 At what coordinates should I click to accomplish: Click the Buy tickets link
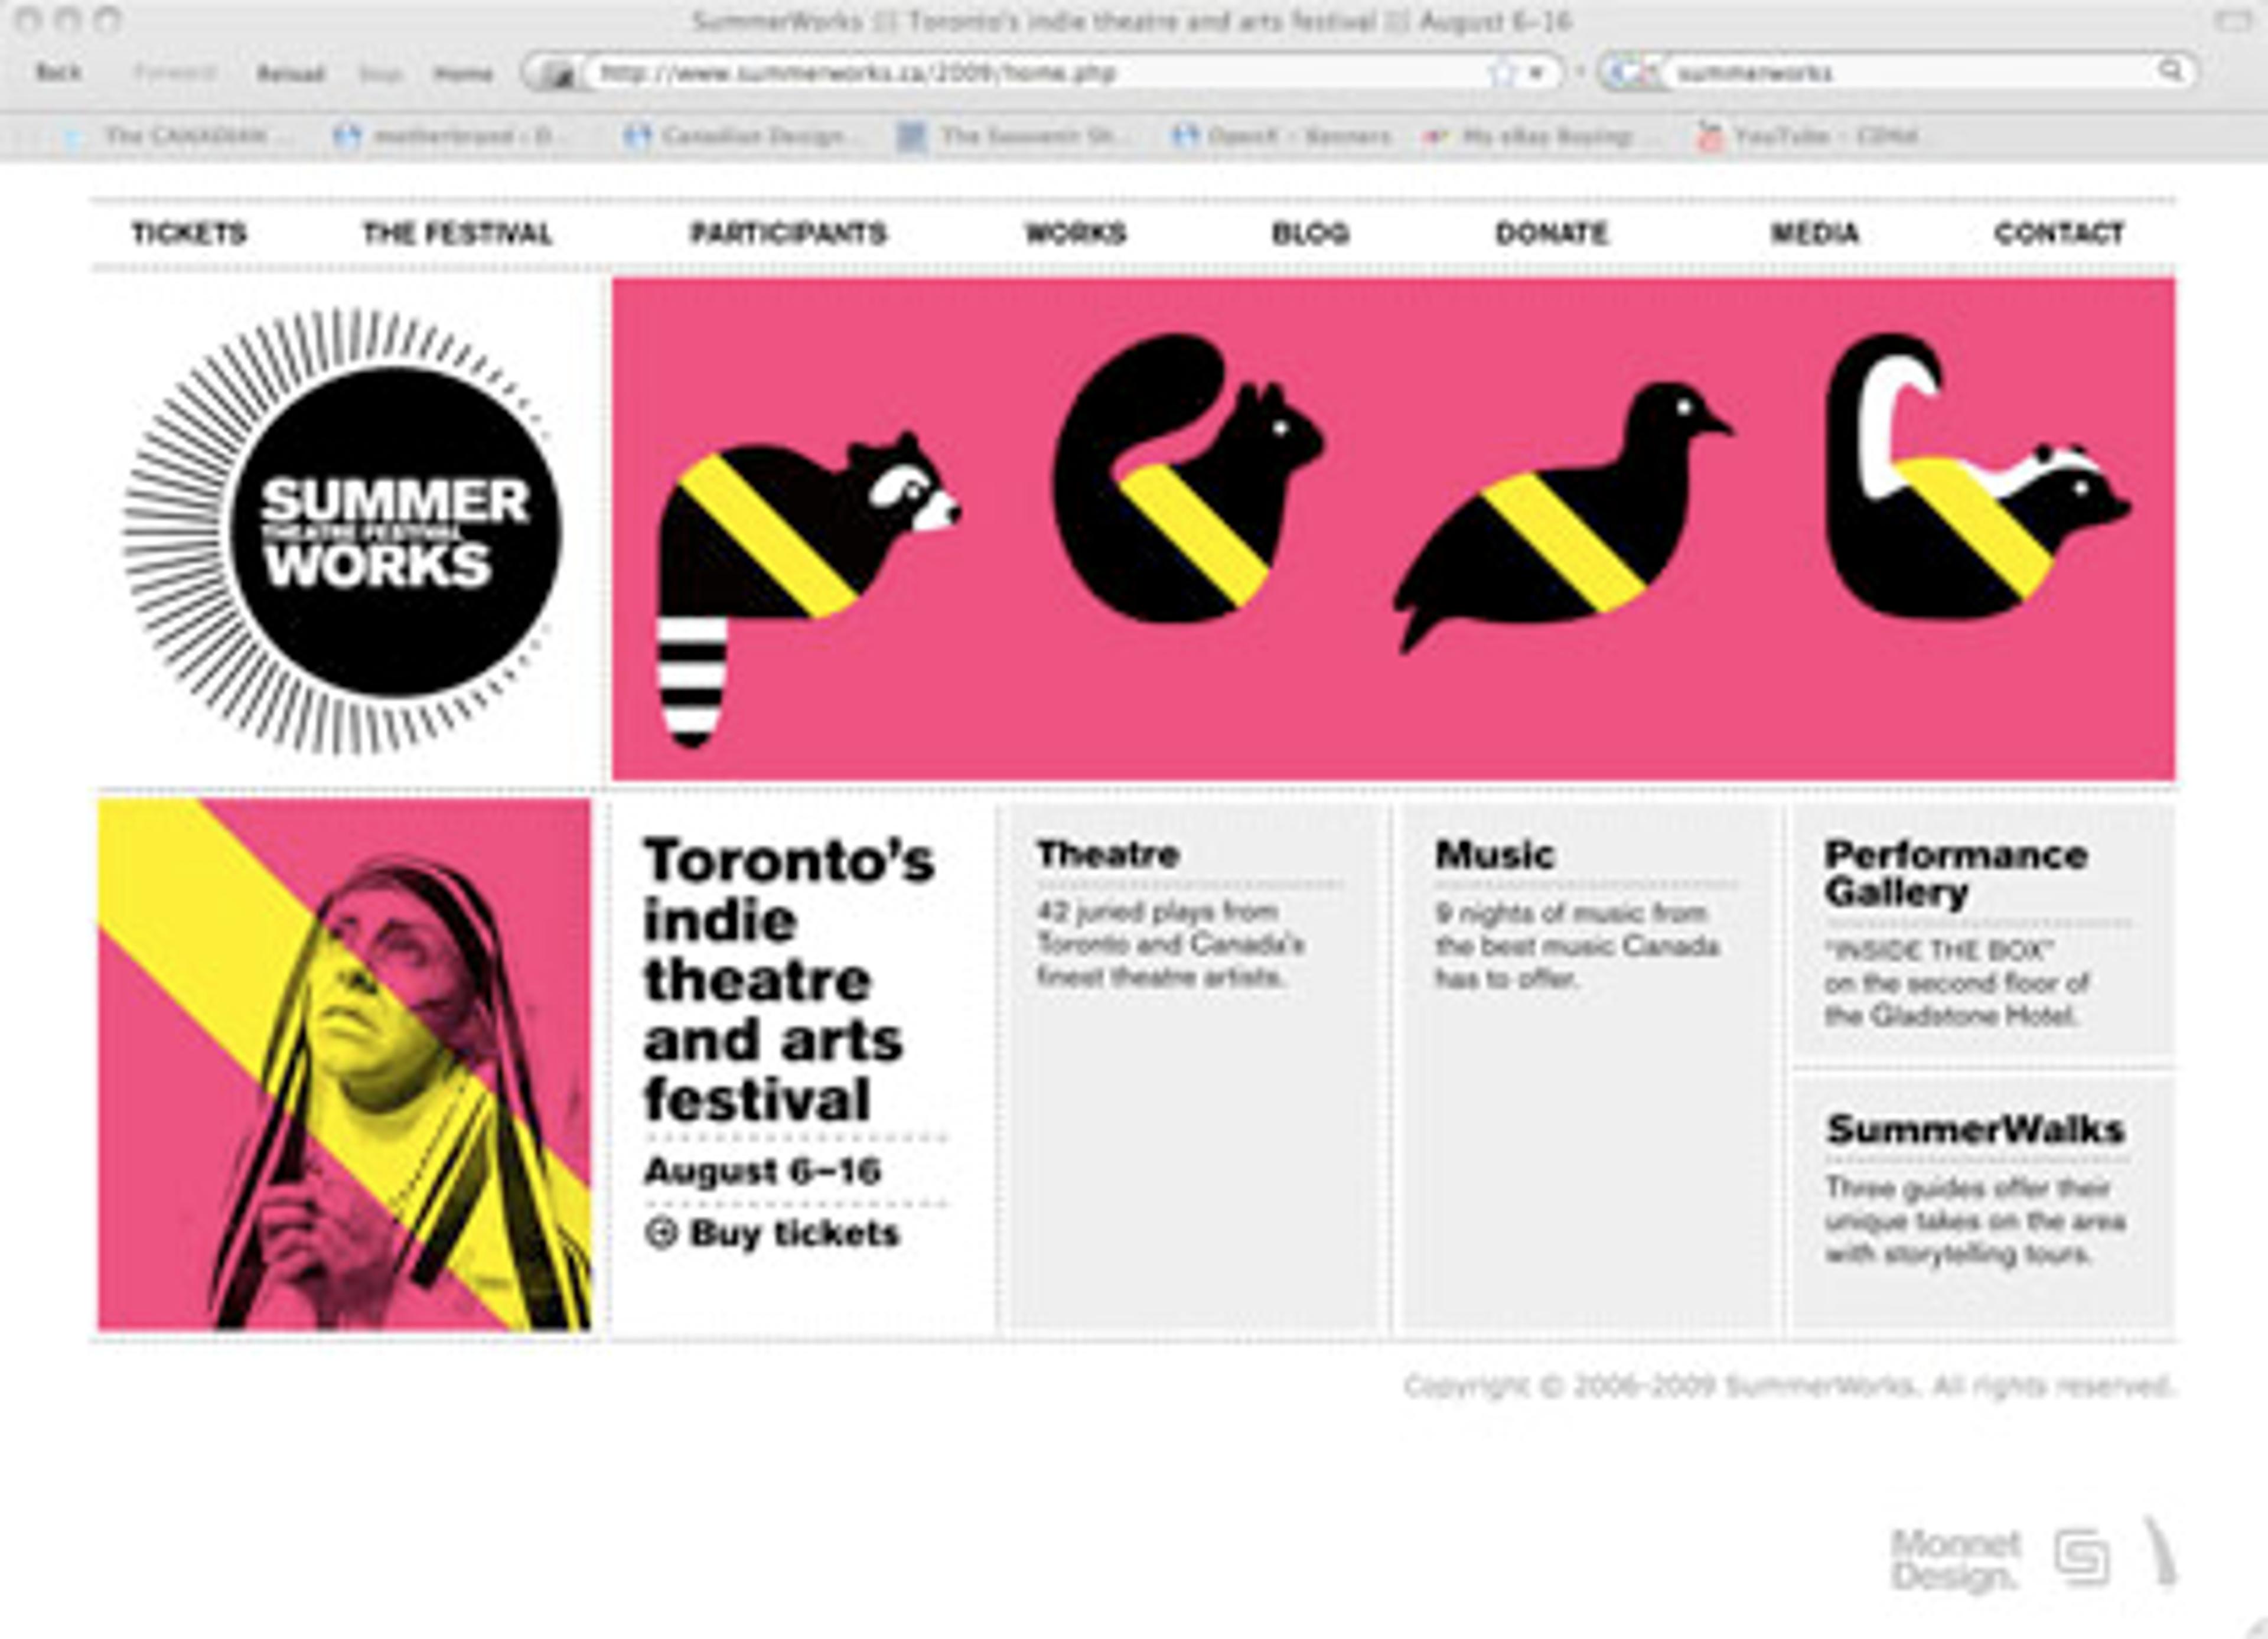tap(793, 1233)
